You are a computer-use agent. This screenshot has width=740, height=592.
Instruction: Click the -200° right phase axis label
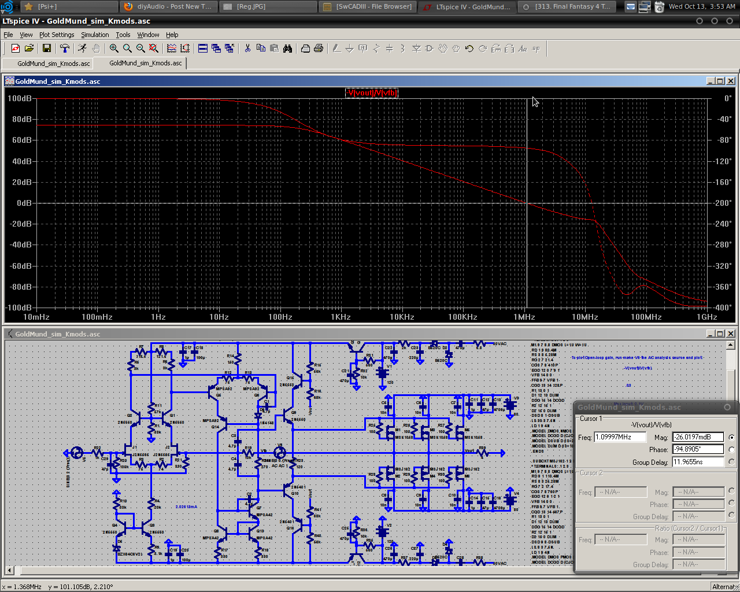[x=722, y=203]
